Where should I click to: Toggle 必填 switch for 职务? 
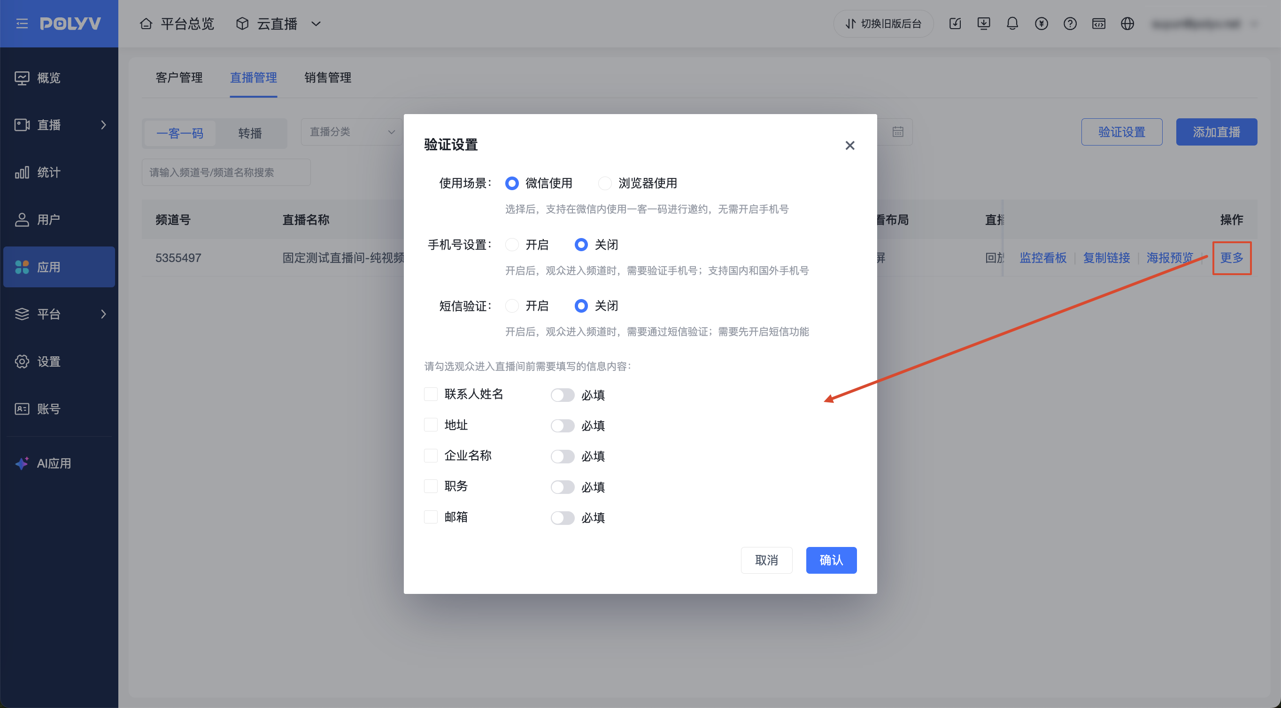[x=563, y=487]
